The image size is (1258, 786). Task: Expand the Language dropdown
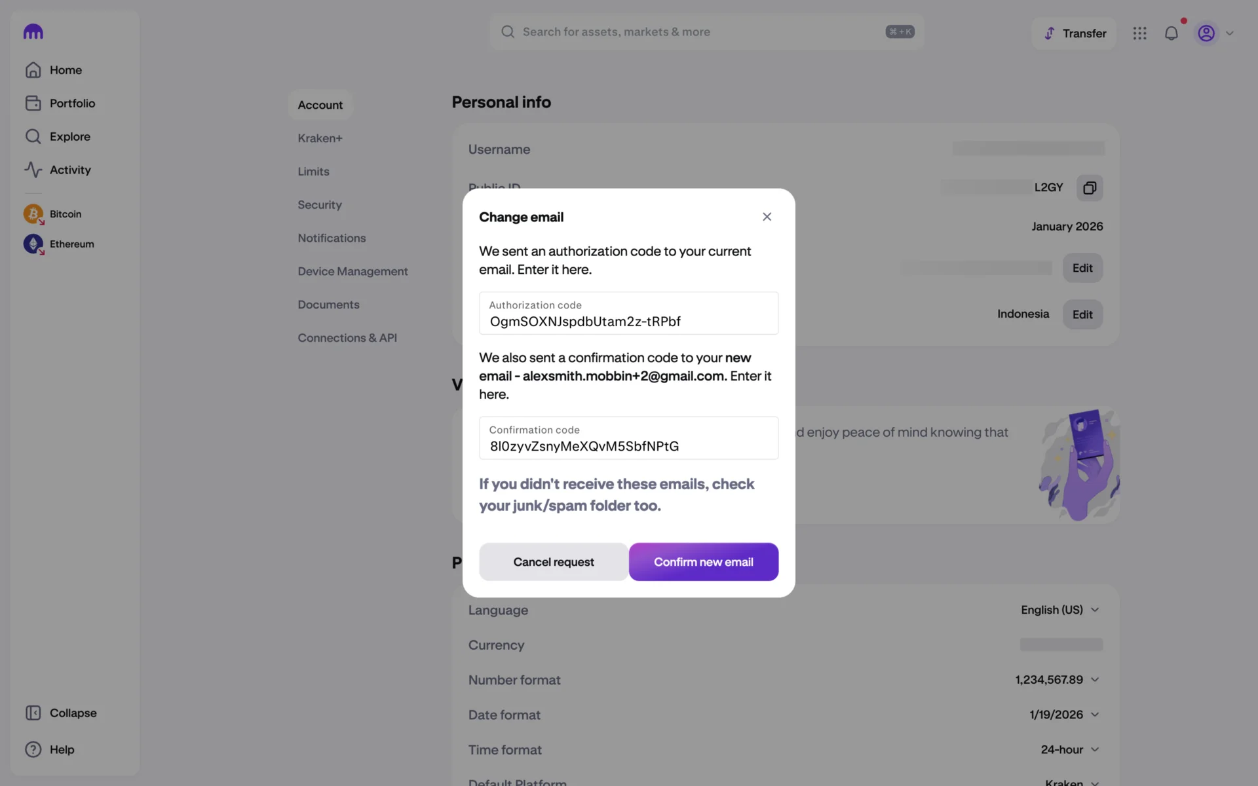(1059, 610)
